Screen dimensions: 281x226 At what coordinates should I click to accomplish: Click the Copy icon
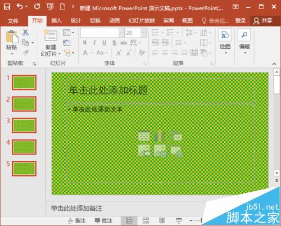click(25, 43)
